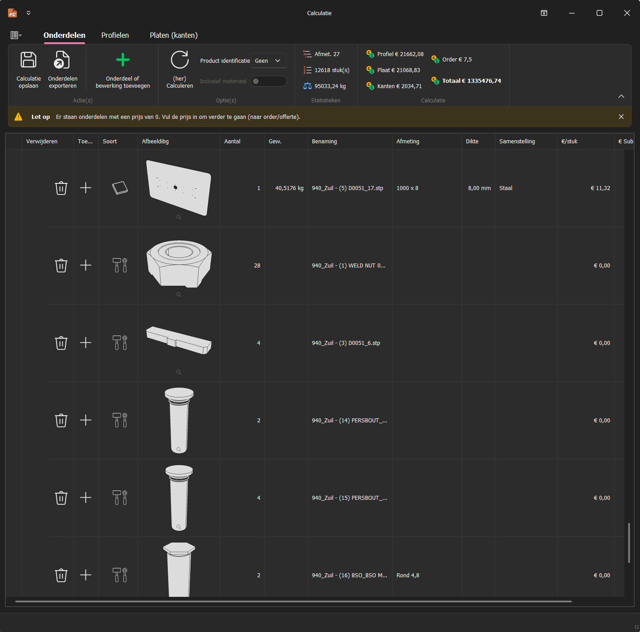Delete the WELD NUT row with trash icon

(x=61, y=266)
